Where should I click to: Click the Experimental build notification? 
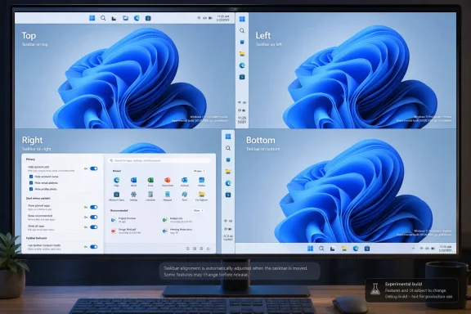click(411, 290)
